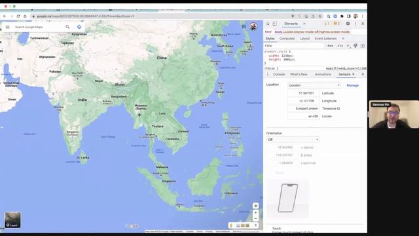Show your location with the map target icon
Viewport: 419px width, 236px height.
point(255,206)
